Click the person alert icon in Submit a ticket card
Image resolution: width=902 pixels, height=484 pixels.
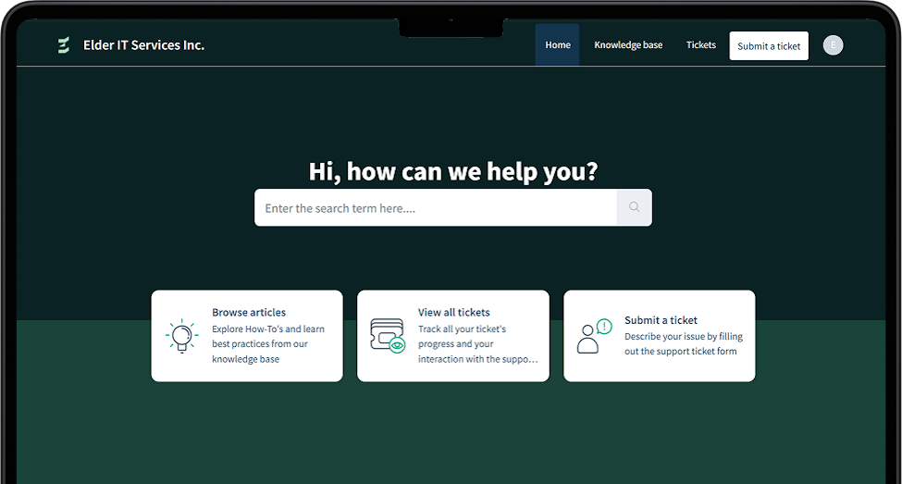[594, 336]
